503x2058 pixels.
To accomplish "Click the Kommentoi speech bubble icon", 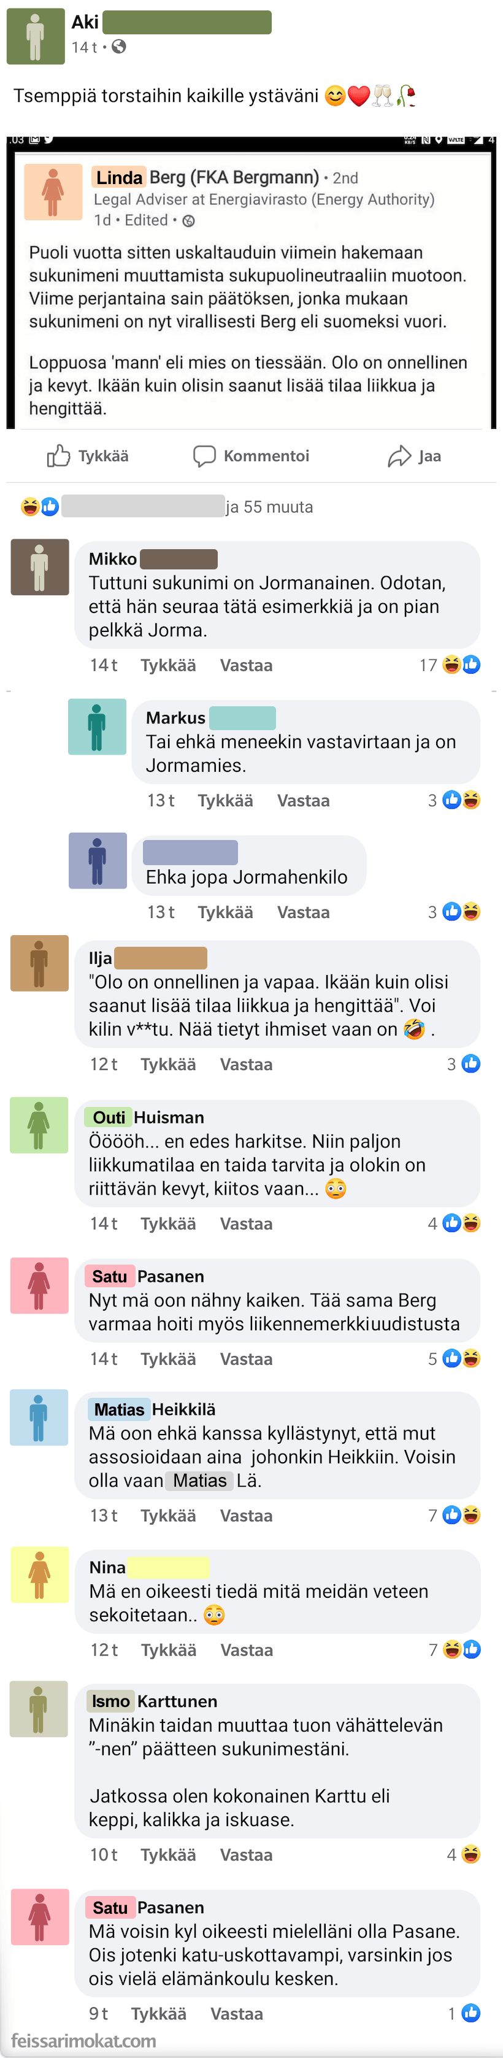I will pyautogui.click(x=204, y=455).
